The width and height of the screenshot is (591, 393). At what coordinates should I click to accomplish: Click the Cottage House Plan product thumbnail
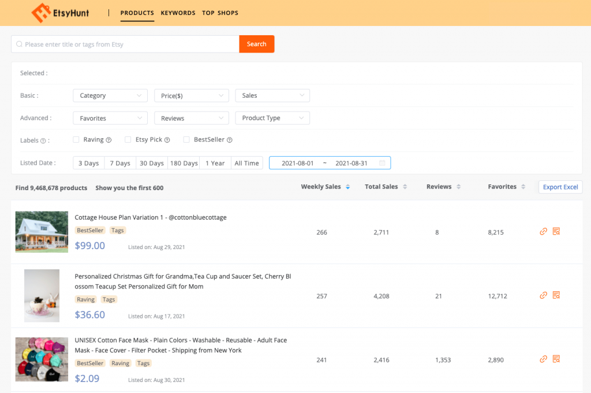click(x=42, y=231)
